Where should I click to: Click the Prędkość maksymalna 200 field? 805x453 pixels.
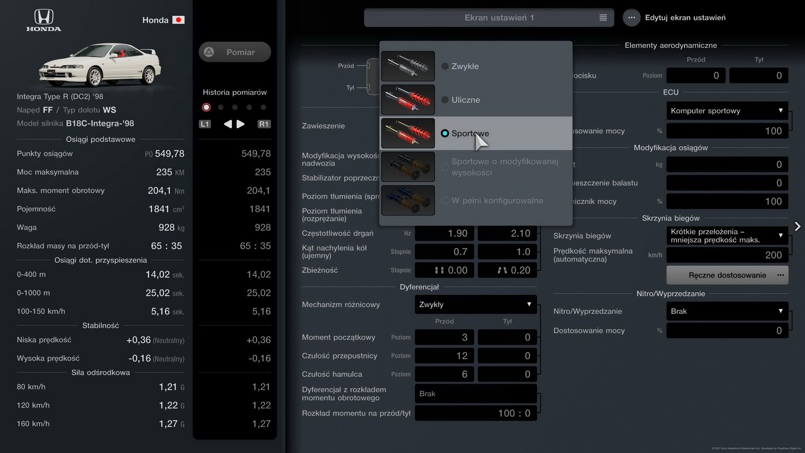(727, 255)
